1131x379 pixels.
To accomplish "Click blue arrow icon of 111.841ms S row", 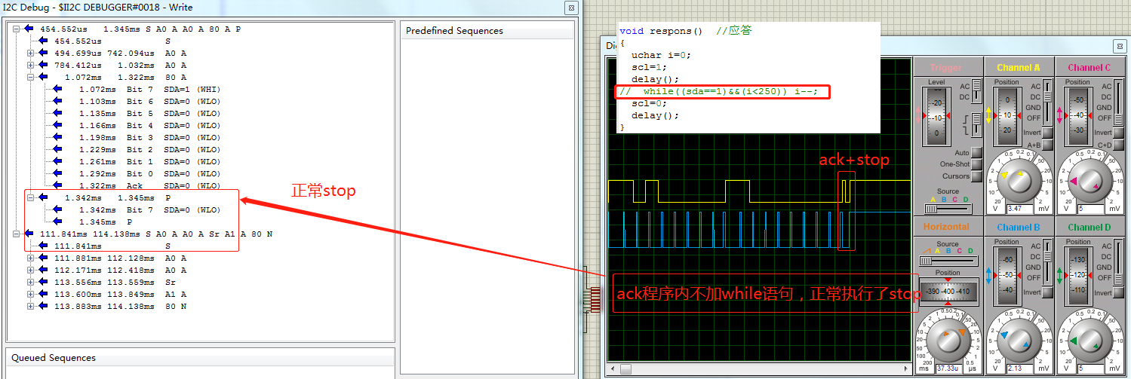I will click(43, 246).
